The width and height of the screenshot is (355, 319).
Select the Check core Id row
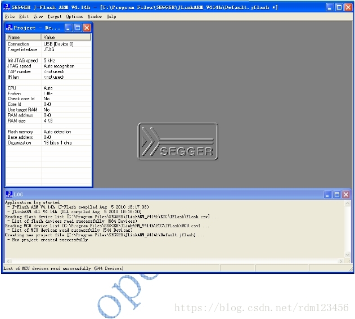coord(49,98)
